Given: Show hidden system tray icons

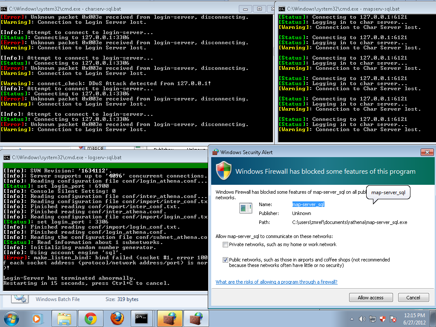Looking at the screenshot, I should click(352, 319).
